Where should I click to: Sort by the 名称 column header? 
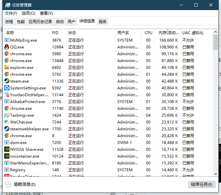[27, 33]
